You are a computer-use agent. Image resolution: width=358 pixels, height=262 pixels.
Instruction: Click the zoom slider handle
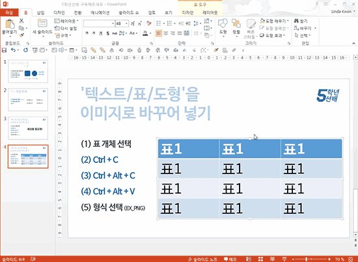pos(306,259)
